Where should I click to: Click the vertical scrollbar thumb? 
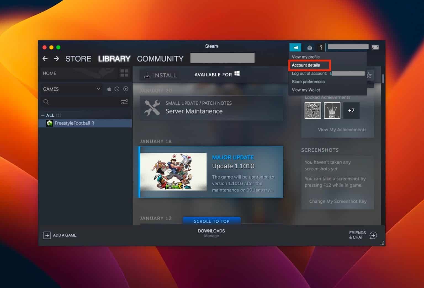[x=383, y=78]
